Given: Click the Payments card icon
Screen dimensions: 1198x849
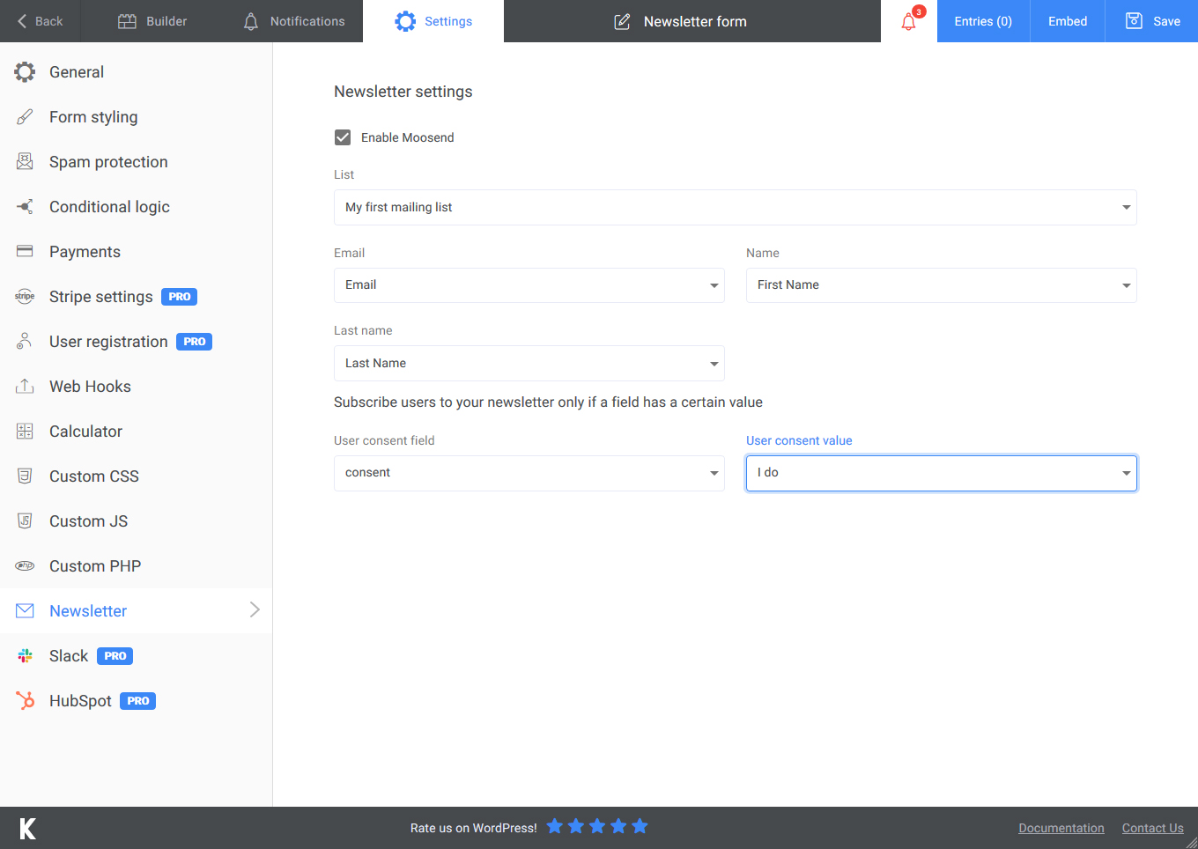Looking at the screenshot, I should pos(25,252).
